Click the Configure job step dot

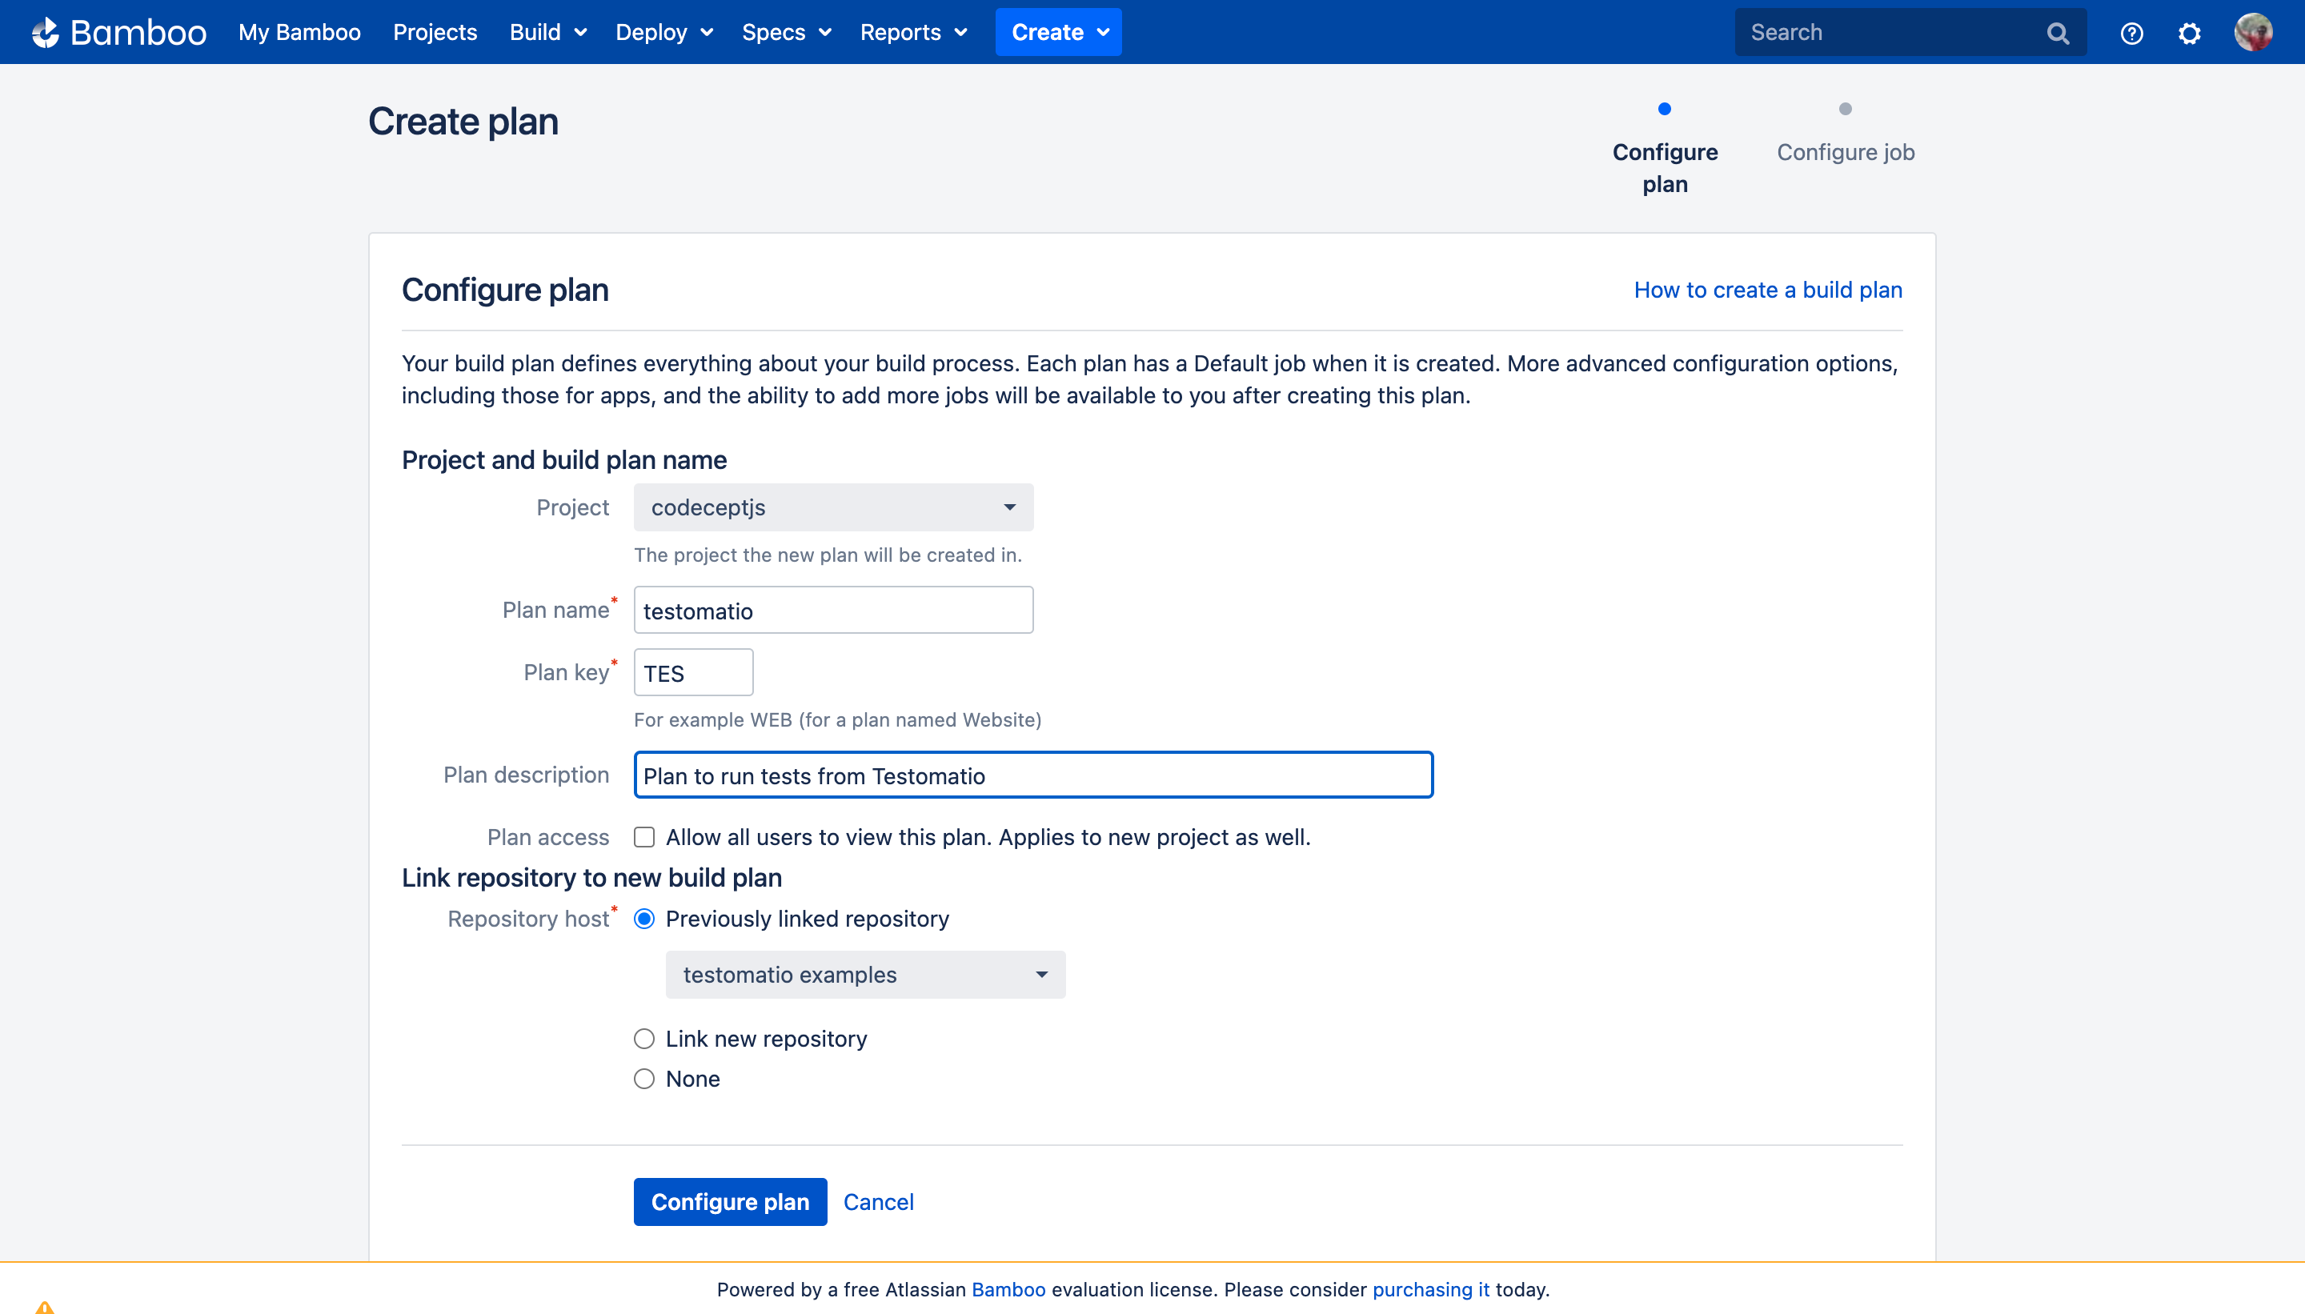1845,109
